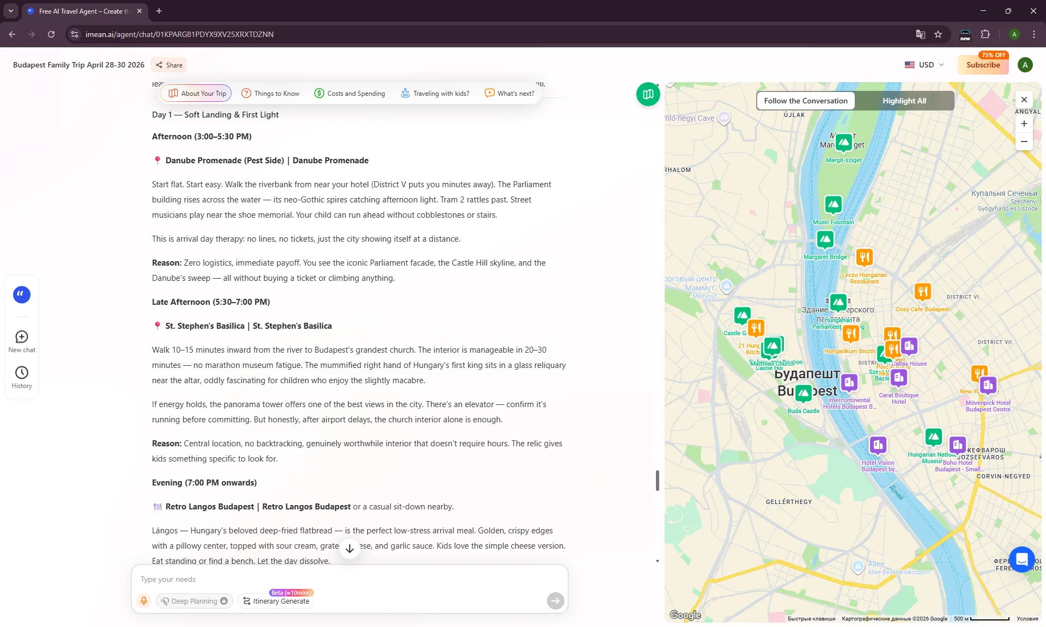Open the support chat bubble
The image size is (1046, 627).
pyautogui.click(x=1022, y=559)
